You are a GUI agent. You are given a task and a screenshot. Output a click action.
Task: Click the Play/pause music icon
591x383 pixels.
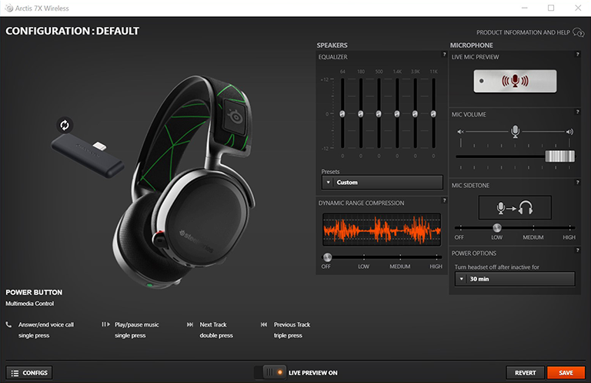tap(105, 324)
